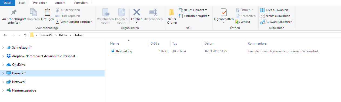Screen dimensions: 341x102
Task: Go up one folder with the up arrow
Action: click(25, 35)
